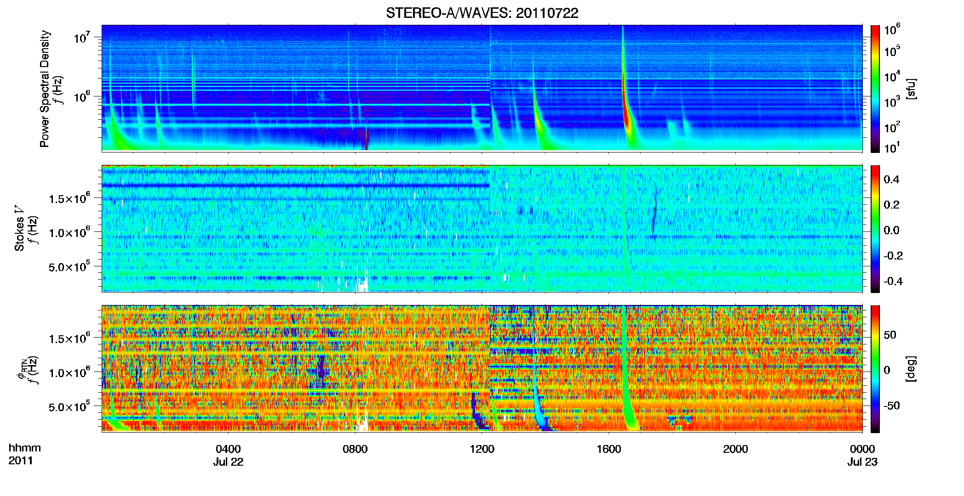
Task: Click the sfu power spectral density colorbar
Action: pos(875,89)
